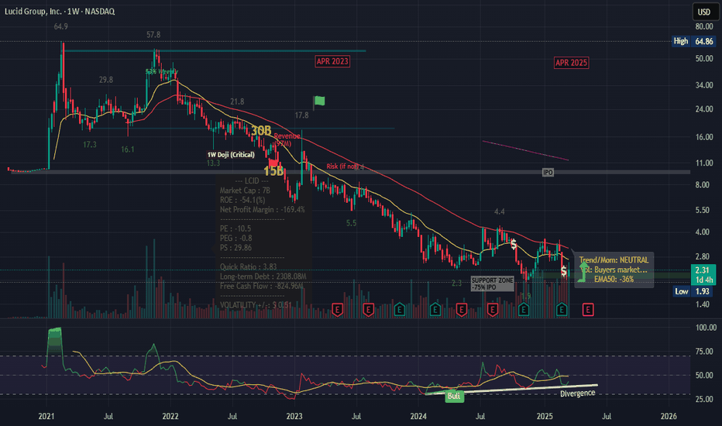
Task: Click the green Bull label on RSI pane
Action: point(454,396)
